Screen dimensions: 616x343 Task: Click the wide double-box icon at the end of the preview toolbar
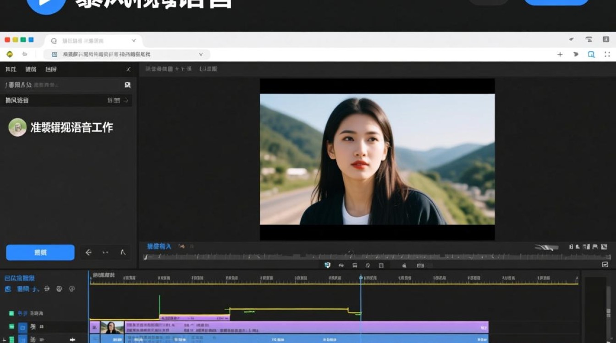[420, 265]
